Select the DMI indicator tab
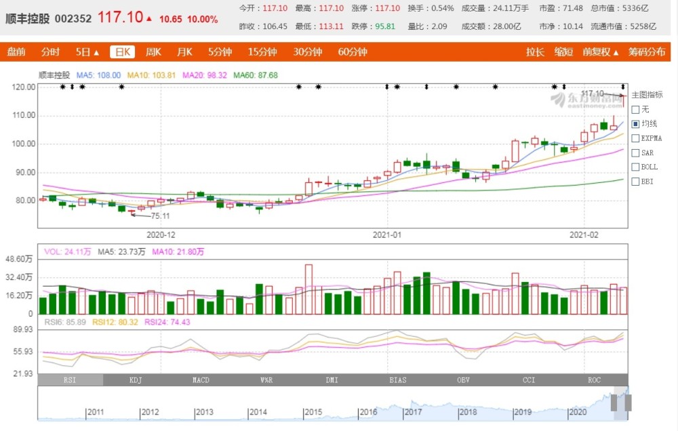Viewport: 678px width, 431px height. 332,380
